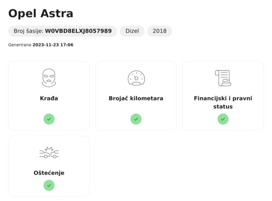
Task: Open the Oštećenje card label
Action: click(49, 173)
